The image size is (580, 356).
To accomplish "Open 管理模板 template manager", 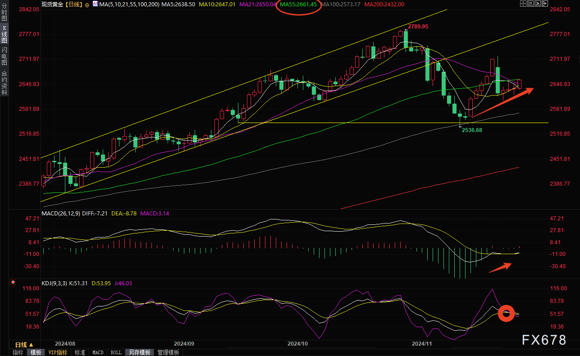I will click(168, 352).
